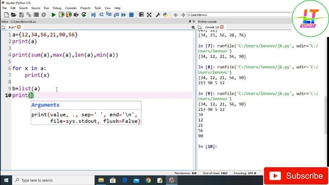Viewport: 329px width, 185px height.
Task: Click line 4 print(sum(a),max(a)...) code
Action: point(65,55)
